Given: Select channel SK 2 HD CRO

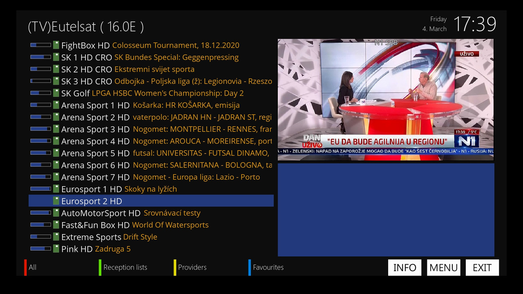Looking at the screenshot, I should (87, 69).
